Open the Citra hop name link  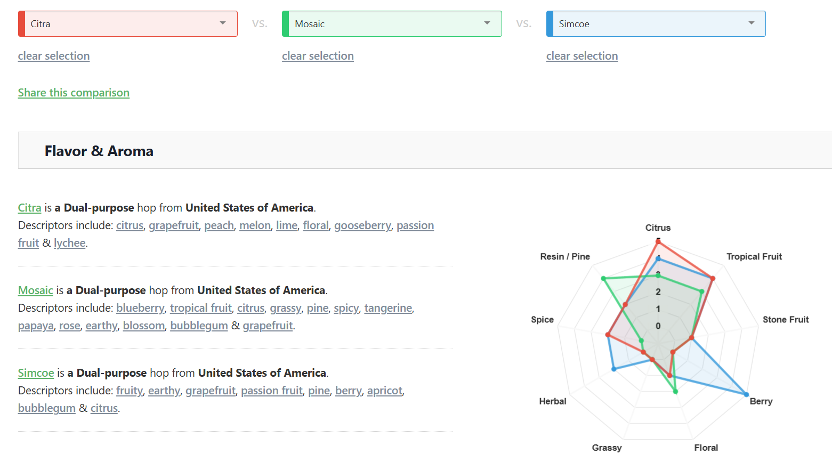30,208
